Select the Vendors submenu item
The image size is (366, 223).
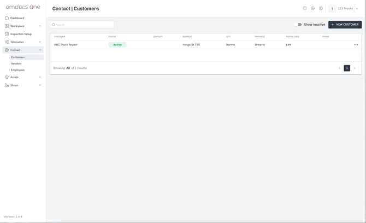[x=16, y=63]
